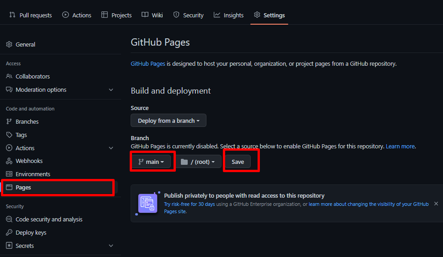Image resolution: width=443 pixels, height=257 pixels.
Task: Click the Projects table icon
Action: tap(105, 15)
